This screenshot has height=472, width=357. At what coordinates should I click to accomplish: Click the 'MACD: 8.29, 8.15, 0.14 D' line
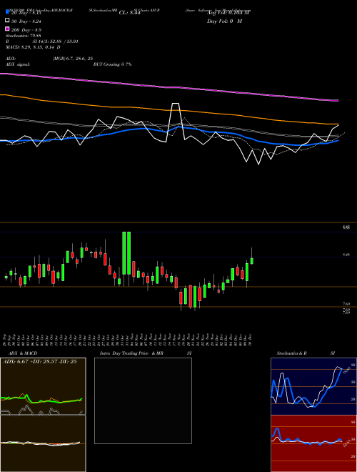point(33,47)
